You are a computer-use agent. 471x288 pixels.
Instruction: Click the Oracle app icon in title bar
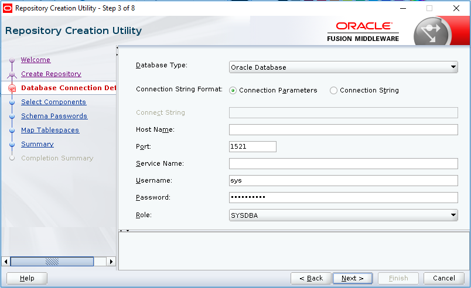point(8,8)
